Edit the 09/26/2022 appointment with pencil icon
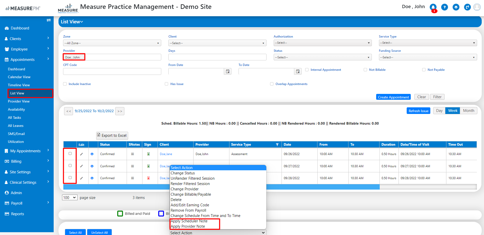Screen dimensions: 484x235 click(81, 154)
